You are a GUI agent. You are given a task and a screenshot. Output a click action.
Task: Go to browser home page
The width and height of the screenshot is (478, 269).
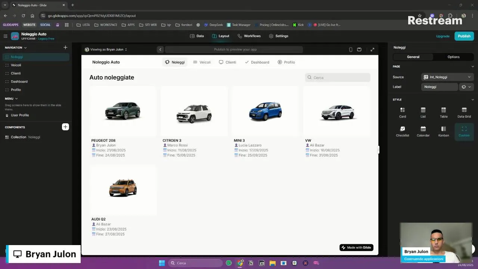click(x=32, y=16)
